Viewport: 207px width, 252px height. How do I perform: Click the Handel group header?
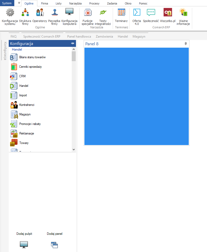point(17,49)
